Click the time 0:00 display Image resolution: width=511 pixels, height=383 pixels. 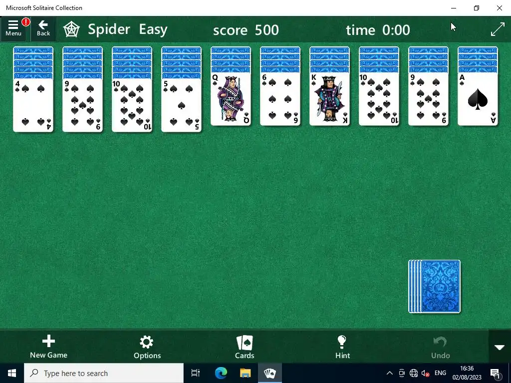tap(378, 30)
